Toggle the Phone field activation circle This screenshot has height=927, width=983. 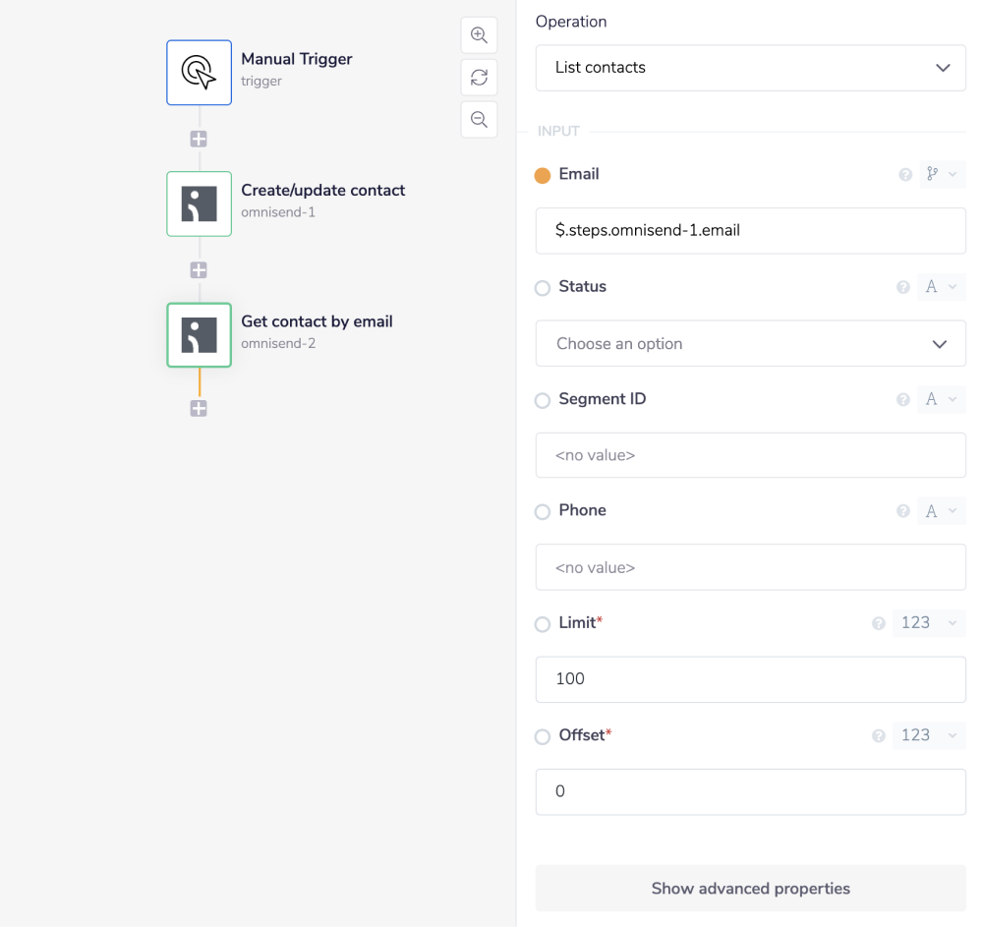542,510
